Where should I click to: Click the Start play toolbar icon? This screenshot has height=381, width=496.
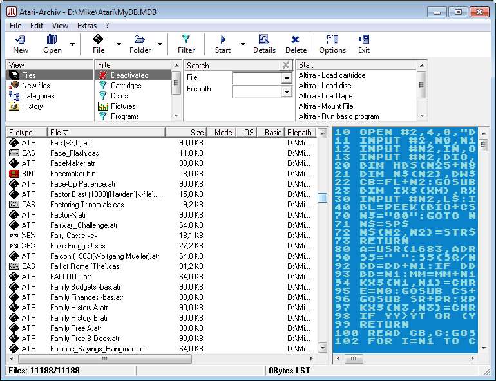point(223,39)
